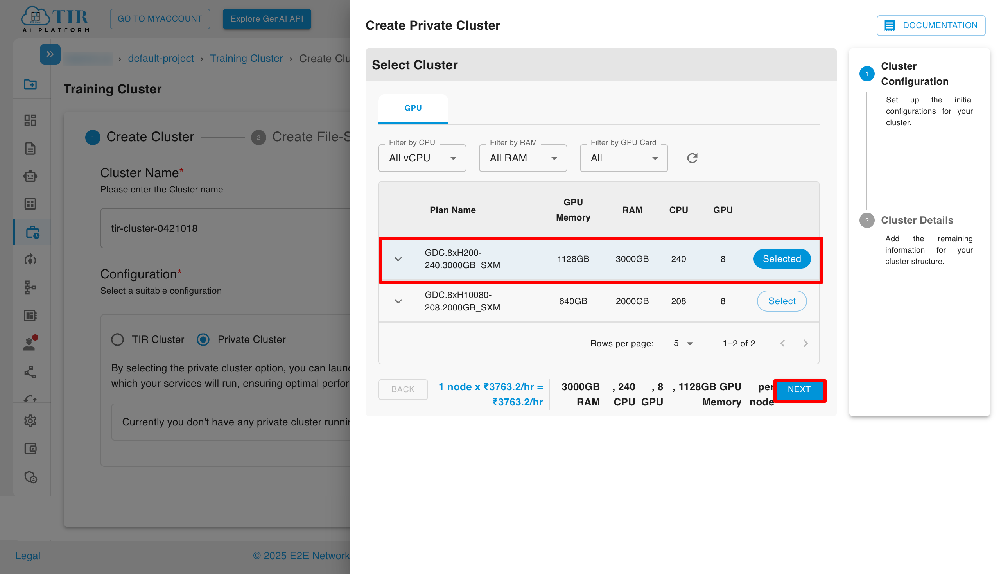The width and height of the screenshot is (1001, 574).
Task: Open the Filter by CPU dropdown
Action: 422,158
